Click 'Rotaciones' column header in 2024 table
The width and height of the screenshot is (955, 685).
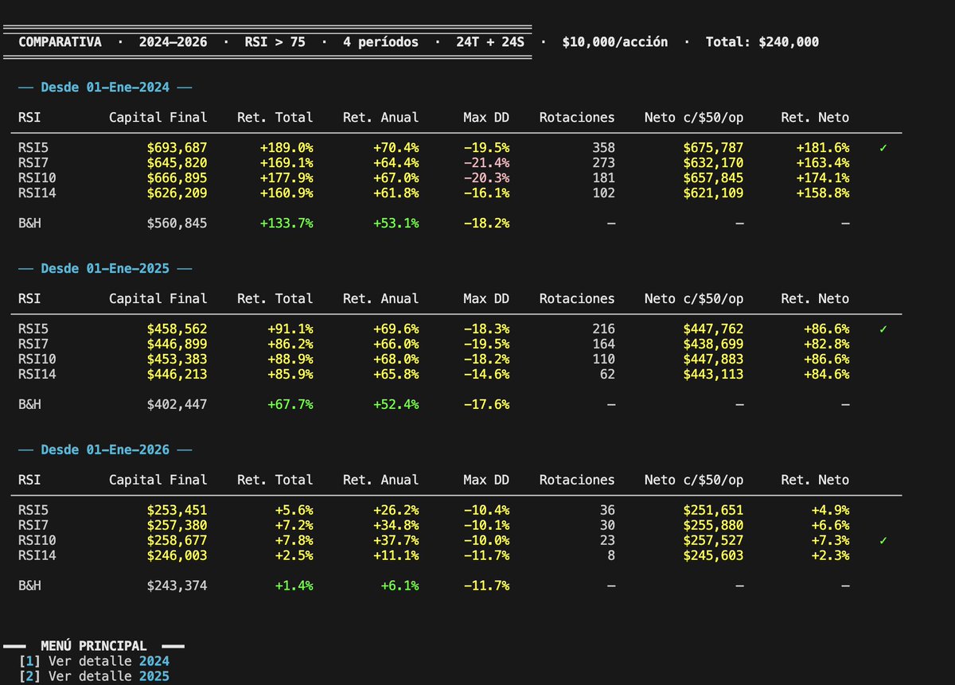click(577, 118)
